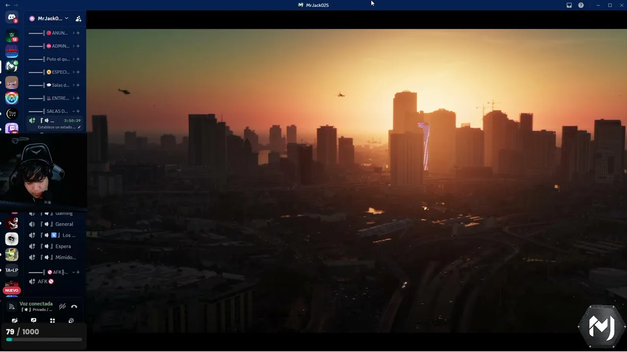
Task: Open the green server with 12 badge
Action: pyautogui.click(x=12, y=36)
